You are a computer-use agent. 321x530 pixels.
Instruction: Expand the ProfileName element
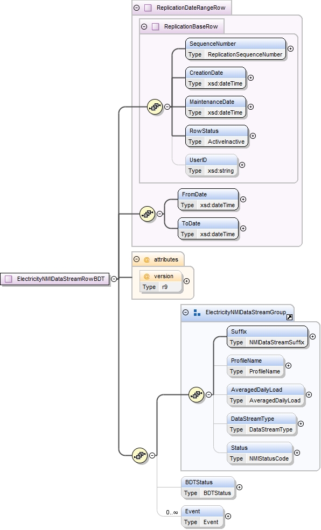coord(288,366)
